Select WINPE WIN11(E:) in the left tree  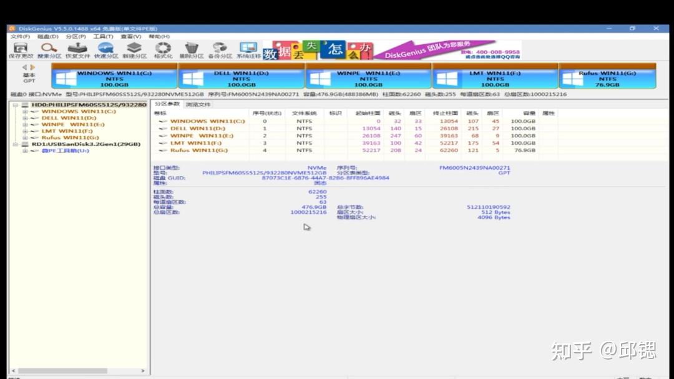coord(72,125)
